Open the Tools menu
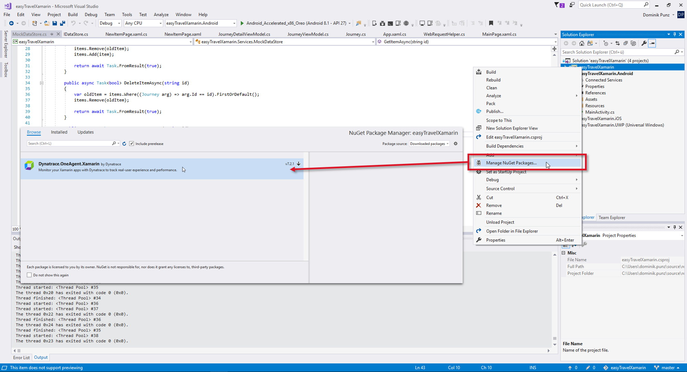Screen dimensions: 687x372 tap(127, 14)
